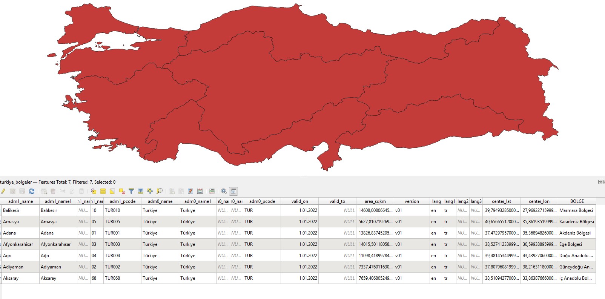Screen dimensions: 605x299
Task: Click the Adana cell in adm1_name column
Action: [9, 233]
